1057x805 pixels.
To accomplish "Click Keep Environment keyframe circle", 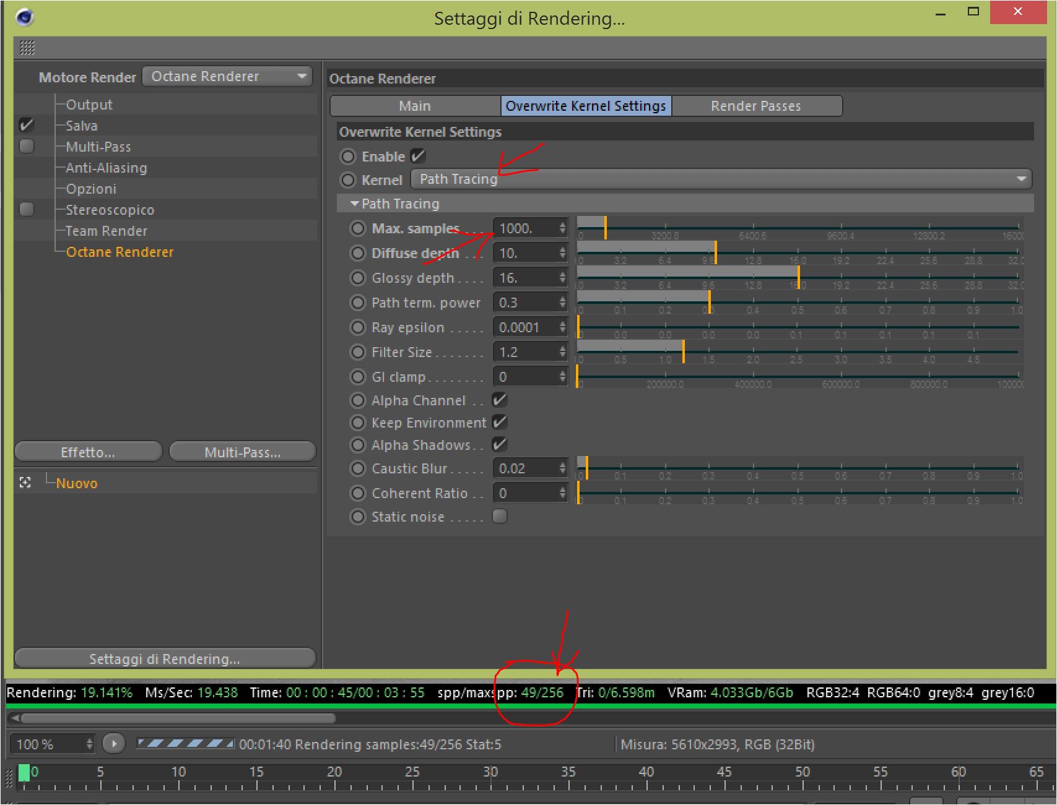I will click(x=358, y=423).
